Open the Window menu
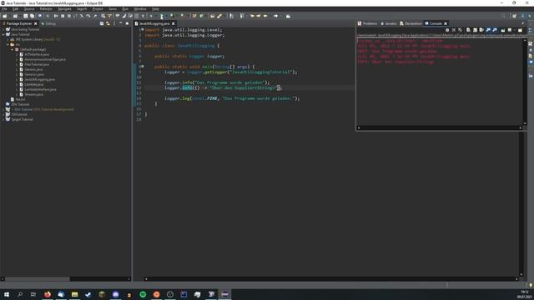This screenshot has height=300, width=534. click(140, 9)
